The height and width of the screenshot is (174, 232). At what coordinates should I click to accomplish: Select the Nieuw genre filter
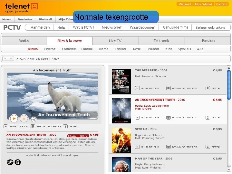pyautogui.click(x=33, y=49)
